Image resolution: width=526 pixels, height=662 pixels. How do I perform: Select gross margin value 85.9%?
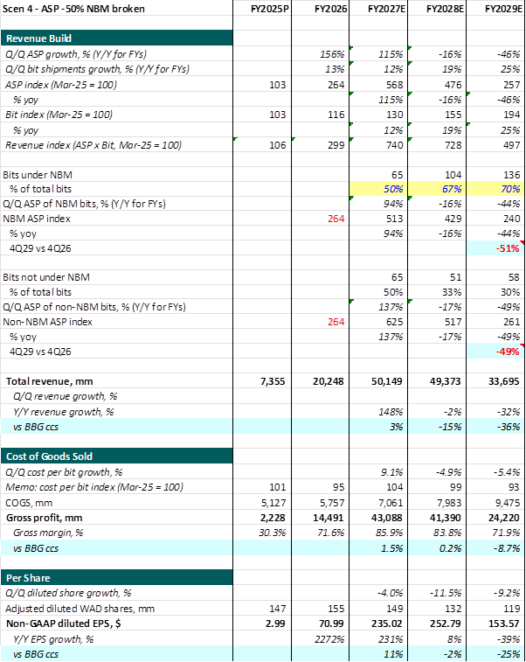[x=390, y=533]
